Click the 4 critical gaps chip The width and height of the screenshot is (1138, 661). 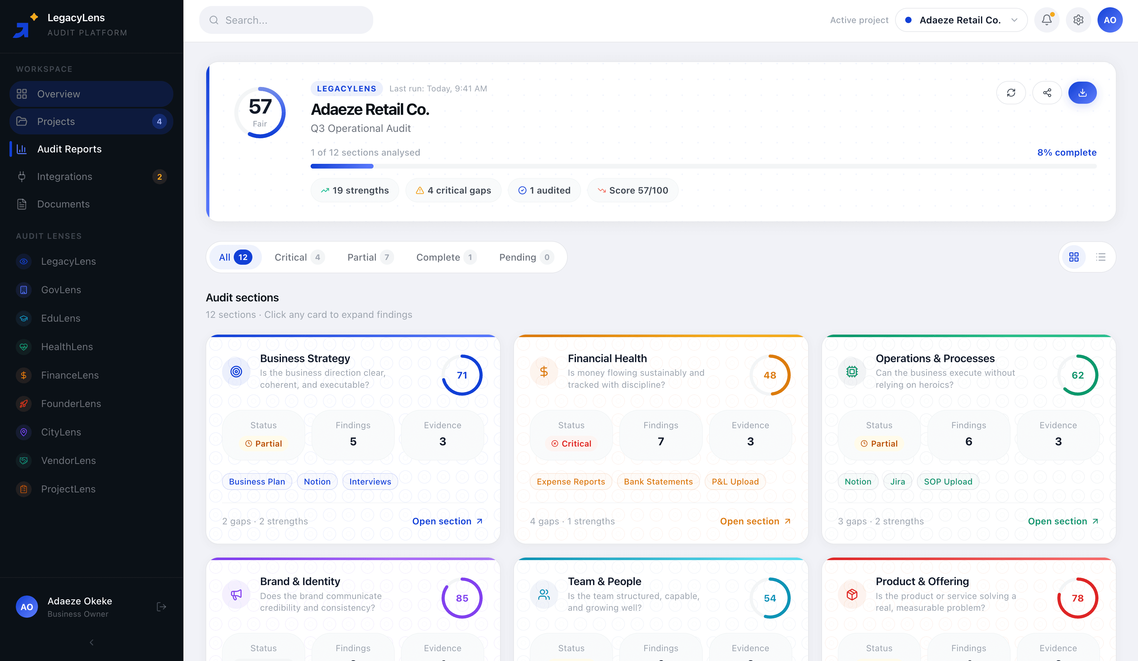[x=453, y=190]
